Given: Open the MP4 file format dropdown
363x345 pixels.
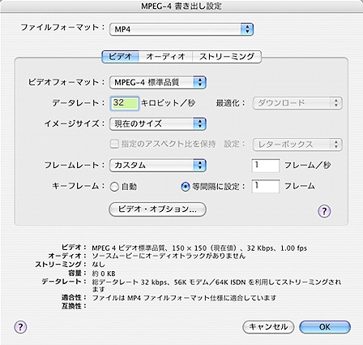Looking at the screenshot, I should coord(181,29).
